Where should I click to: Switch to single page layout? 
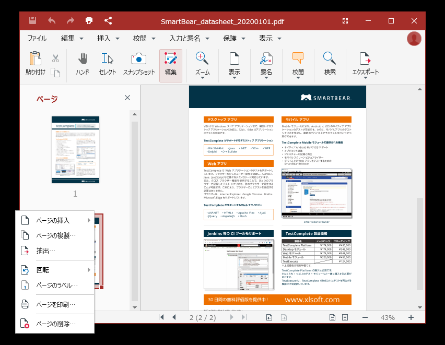click(332, 317)
